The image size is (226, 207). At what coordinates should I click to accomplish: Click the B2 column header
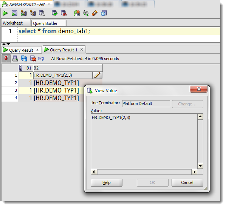68,68
